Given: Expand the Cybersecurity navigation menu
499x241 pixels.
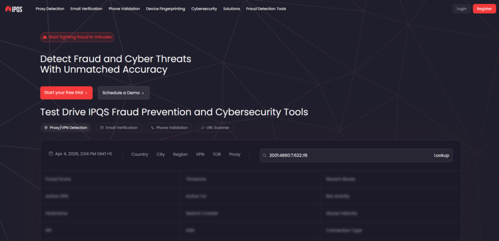Looking at the screenshot, I should pyautogui.click(x=204, y=9).
